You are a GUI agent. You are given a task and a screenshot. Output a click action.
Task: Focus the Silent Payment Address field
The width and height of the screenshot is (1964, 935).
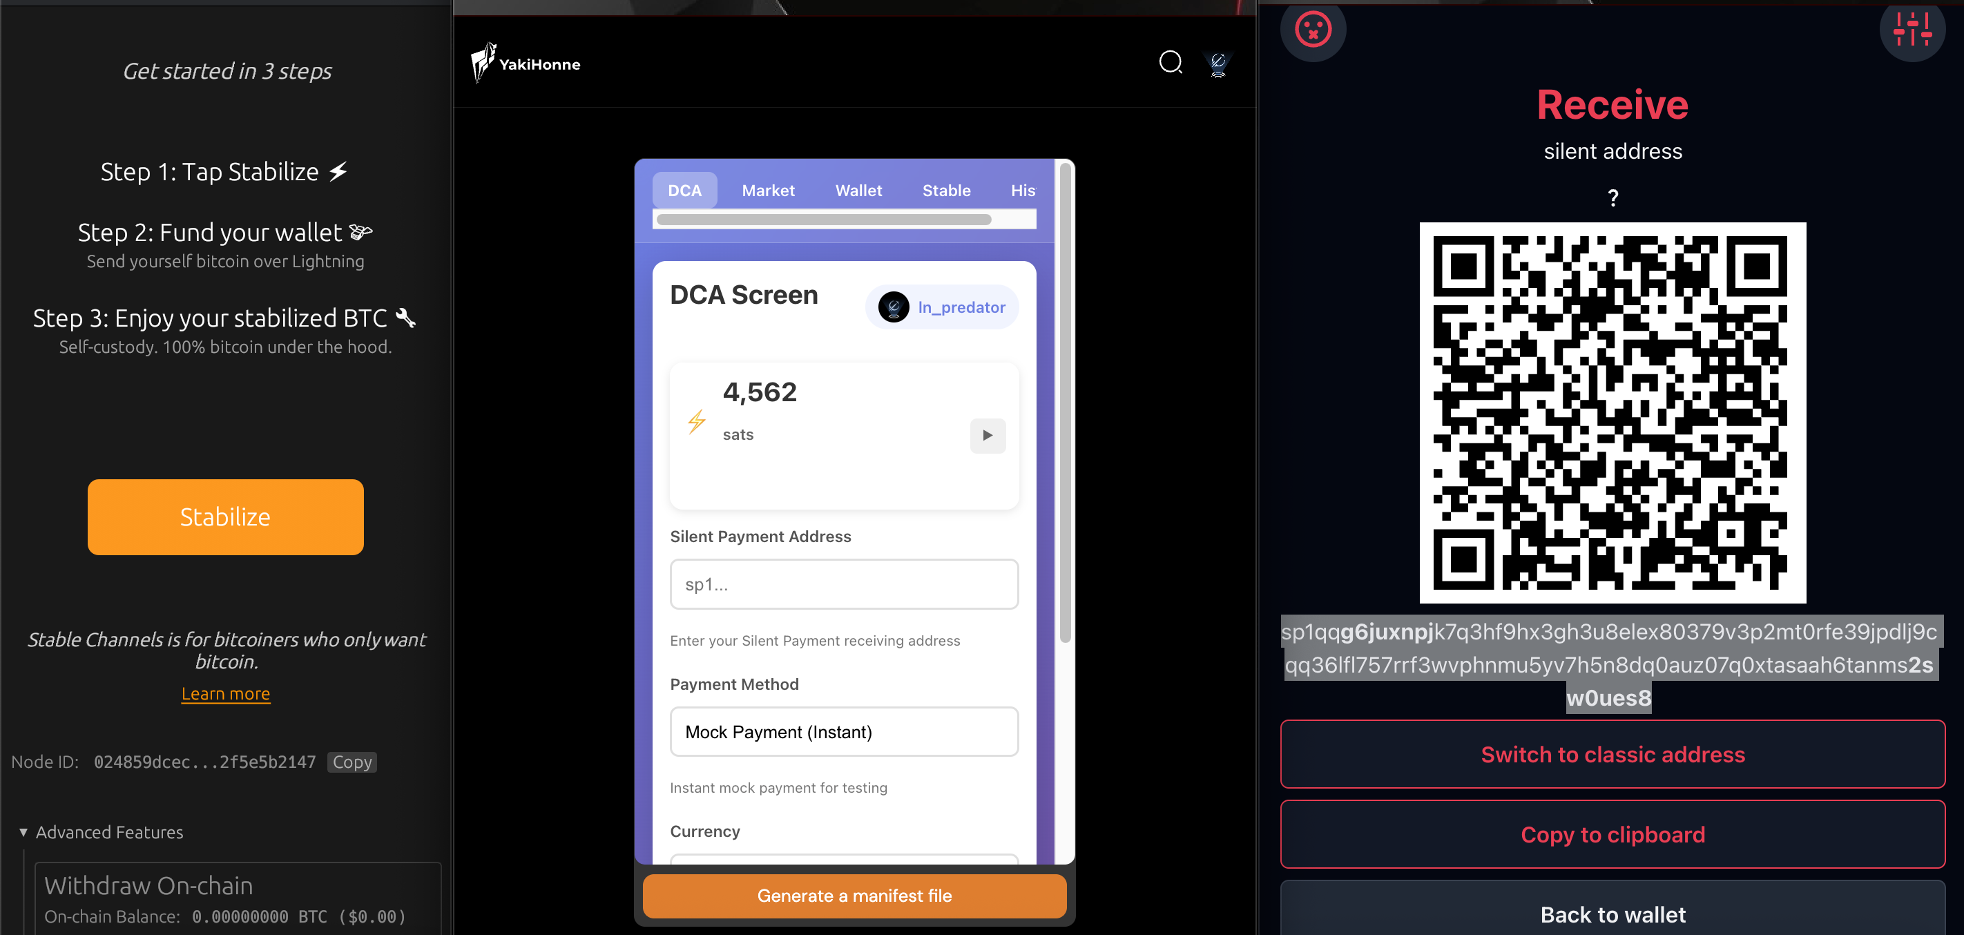(843, 584)
